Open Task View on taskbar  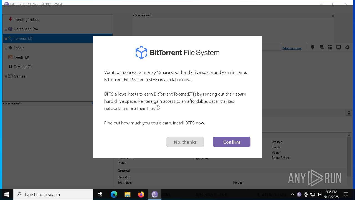click(100, 194)
